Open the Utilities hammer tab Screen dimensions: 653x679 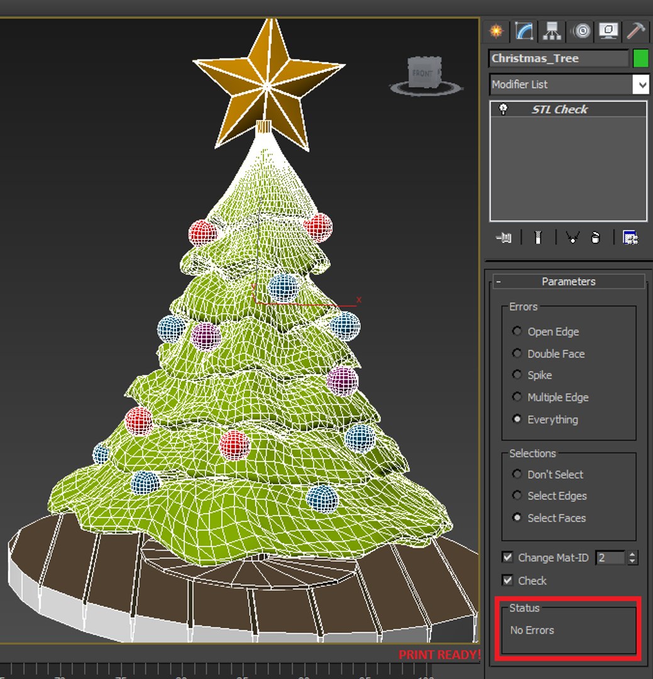[x=635, y=31]
